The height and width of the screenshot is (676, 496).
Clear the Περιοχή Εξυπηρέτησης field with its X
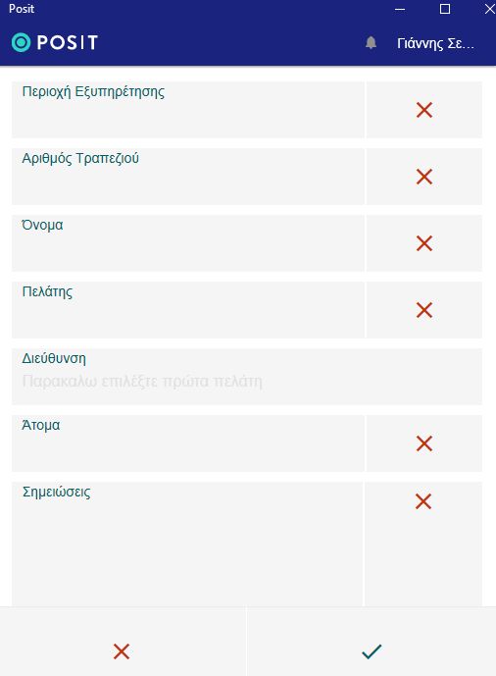[424, 110]
